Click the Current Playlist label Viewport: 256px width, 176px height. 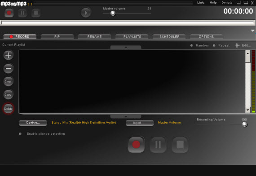coord(14,45)
